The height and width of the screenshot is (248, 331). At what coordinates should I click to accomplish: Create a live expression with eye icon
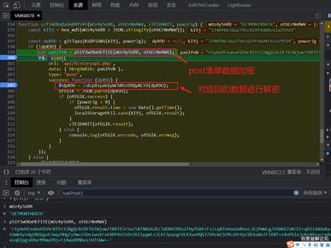51,193
